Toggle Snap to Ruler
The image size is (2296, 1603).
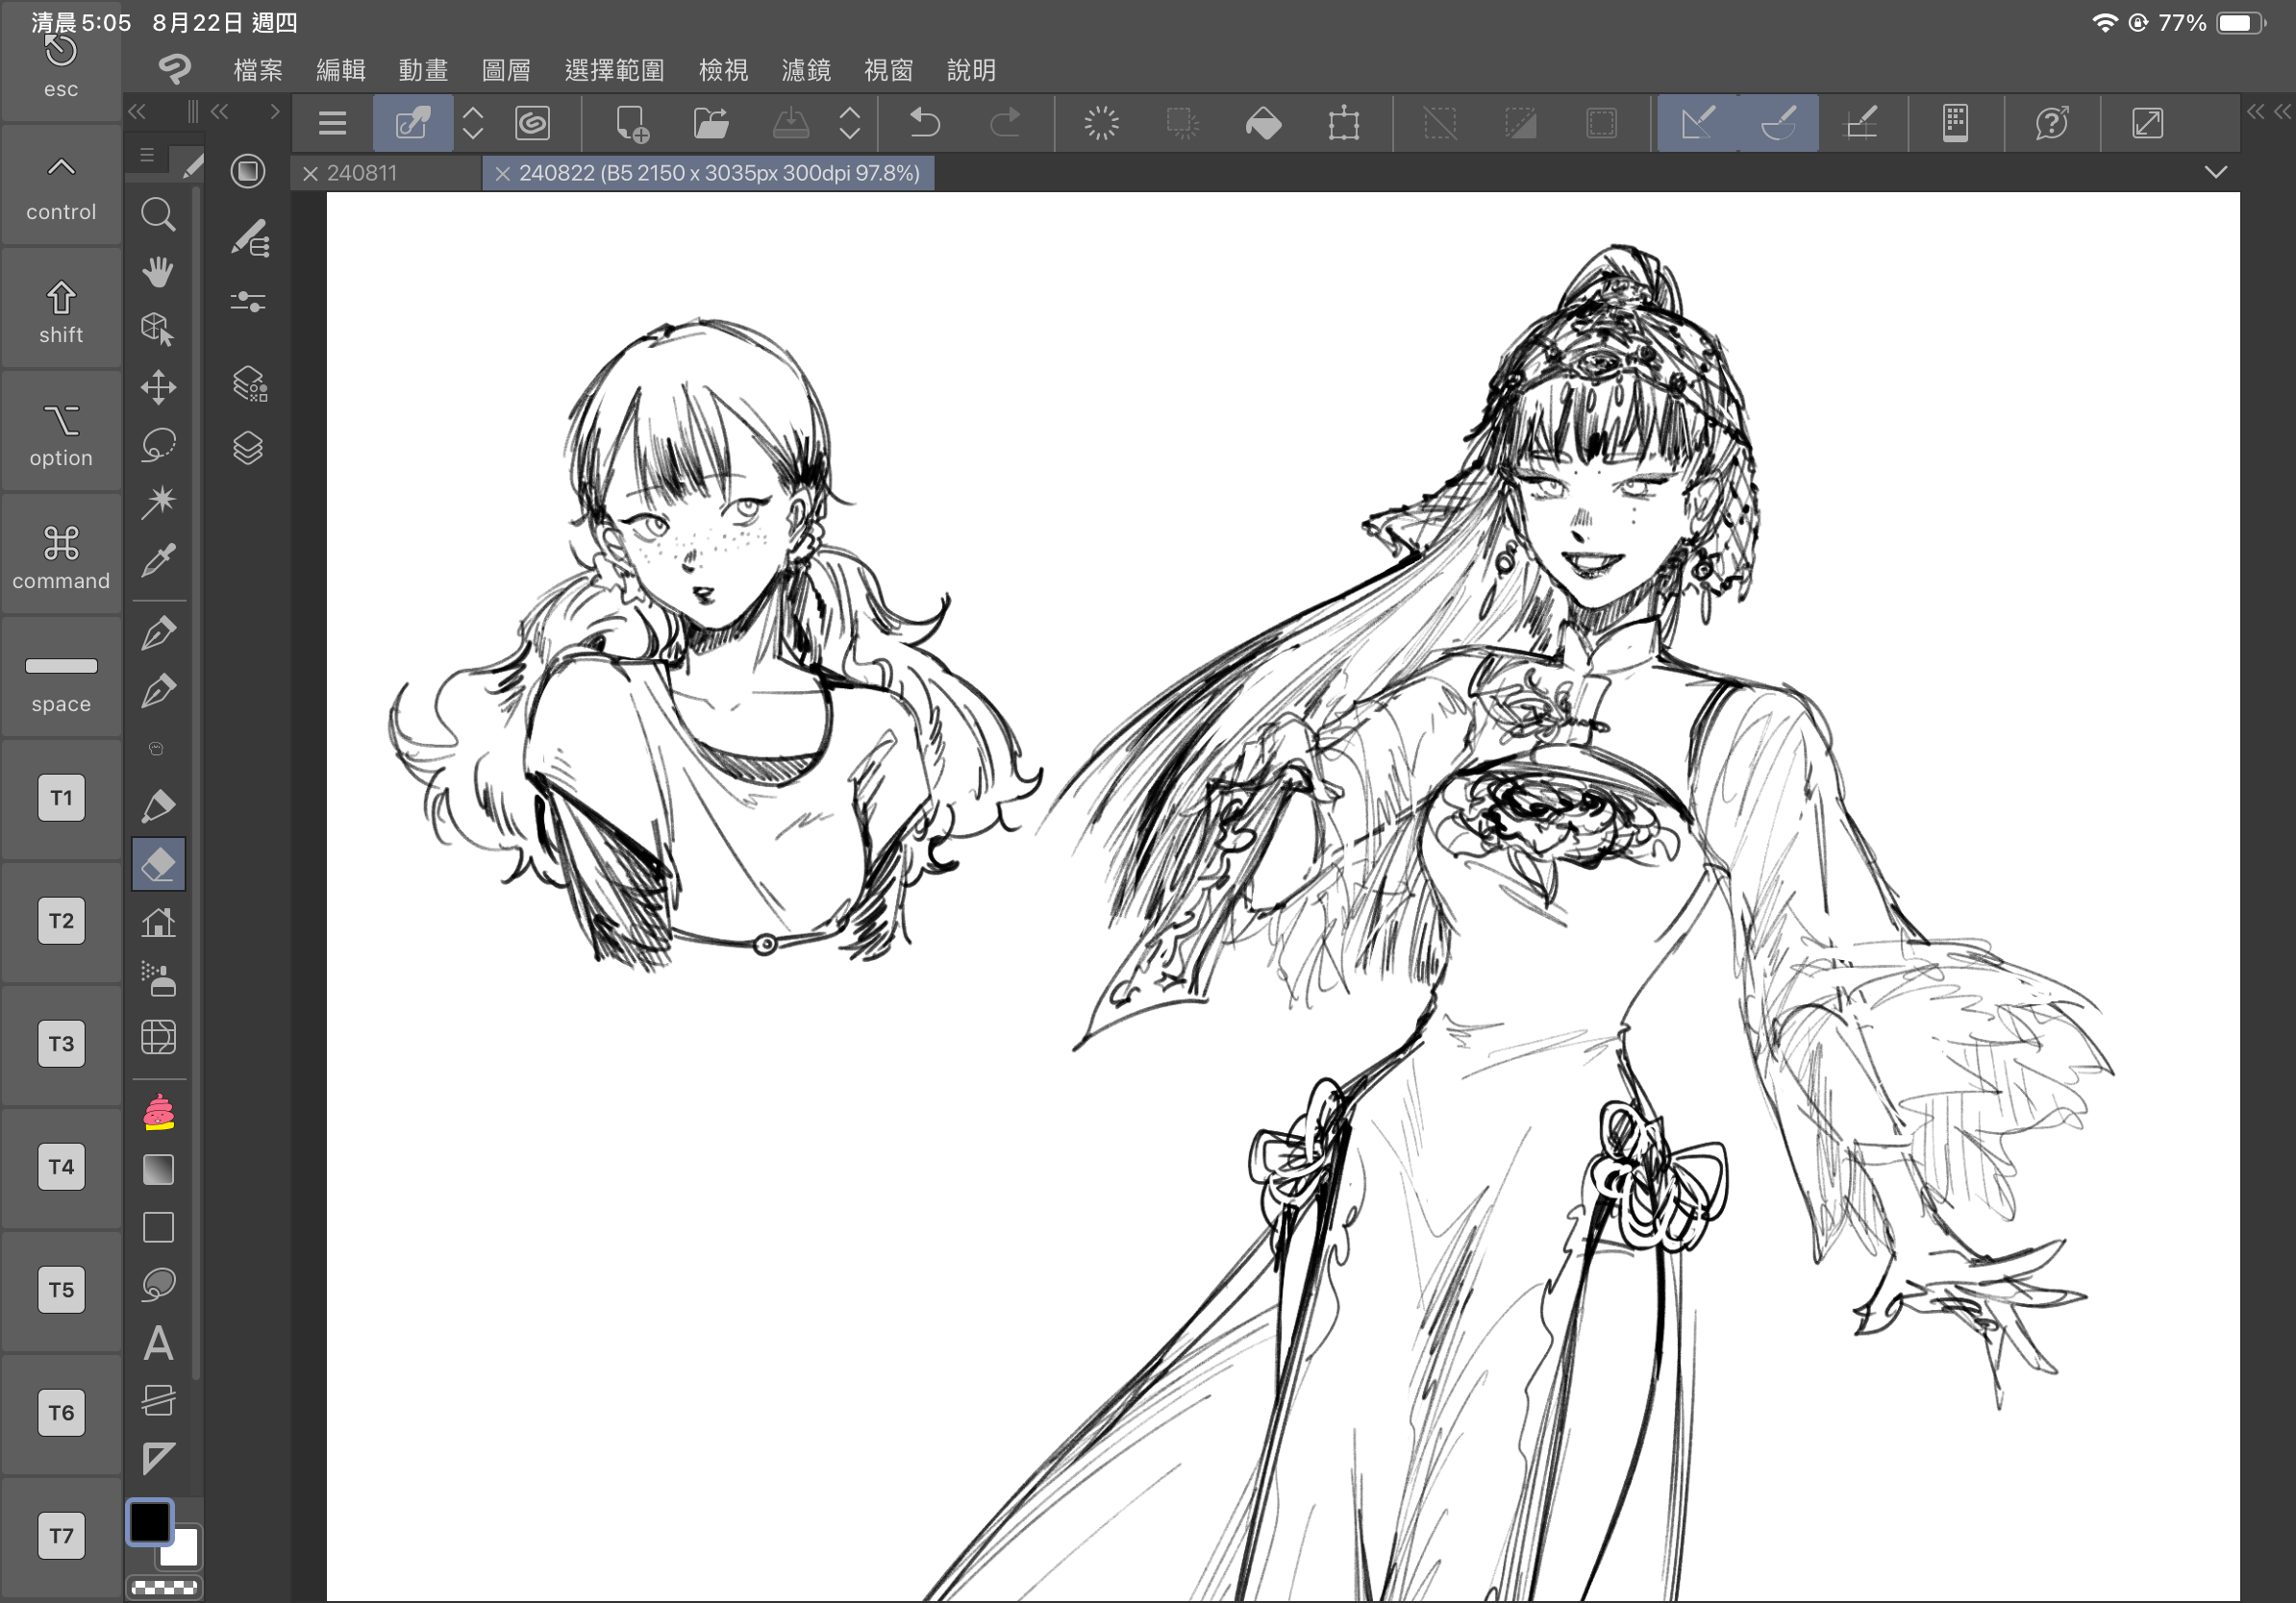(x=1698, y=123)
